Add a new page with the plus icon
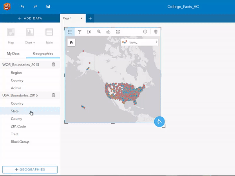235x176 pixels. point(90,18)
